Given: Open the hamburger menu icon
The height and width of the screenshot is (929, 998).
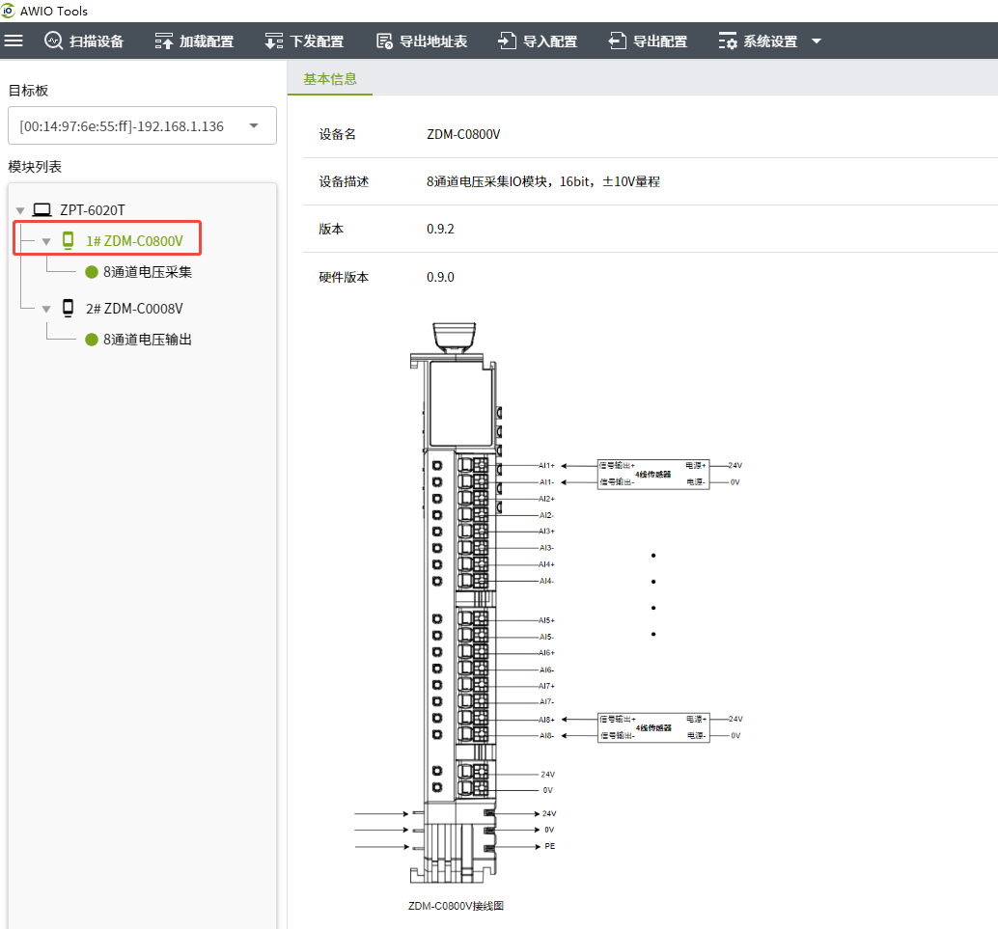Looking at the screenshot, I should point(14,41).
